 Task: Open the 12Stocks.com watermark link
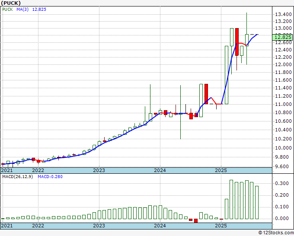point(276,233)
